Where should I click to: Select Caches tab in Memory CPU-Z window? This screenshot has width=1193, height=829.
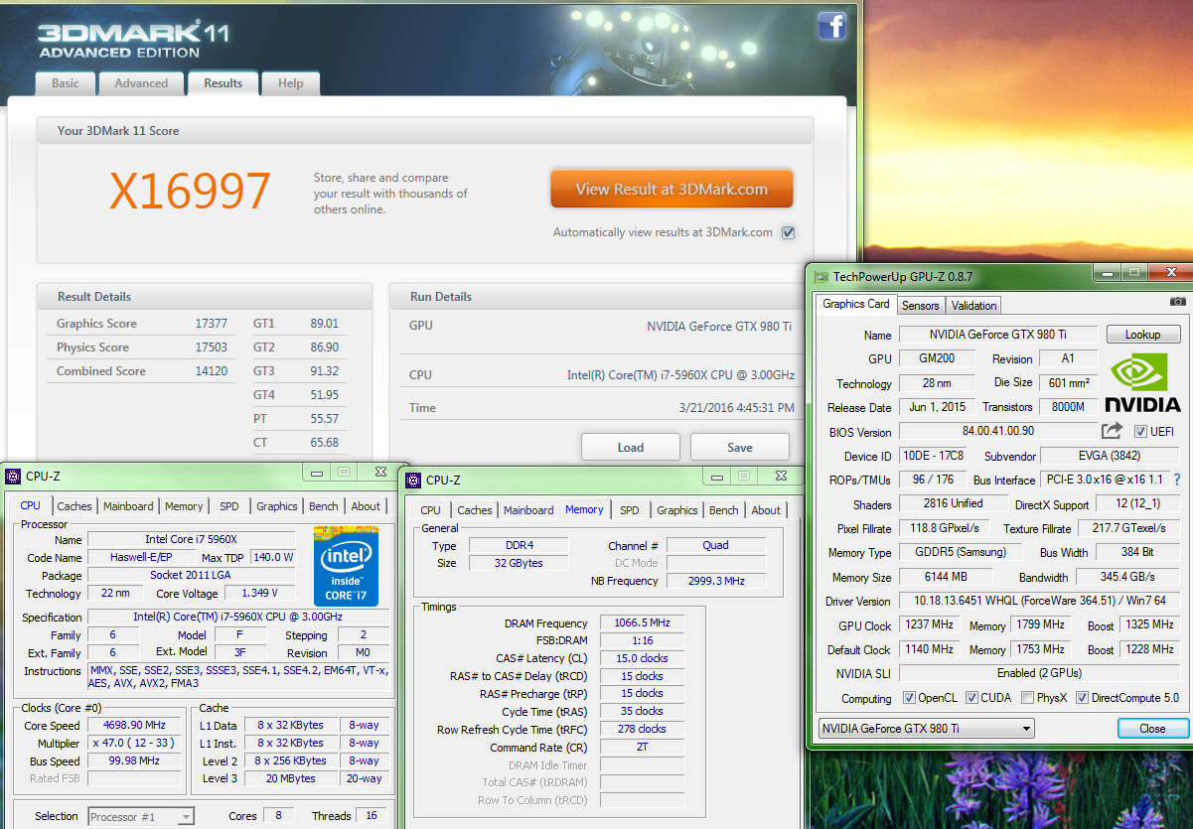475,510
